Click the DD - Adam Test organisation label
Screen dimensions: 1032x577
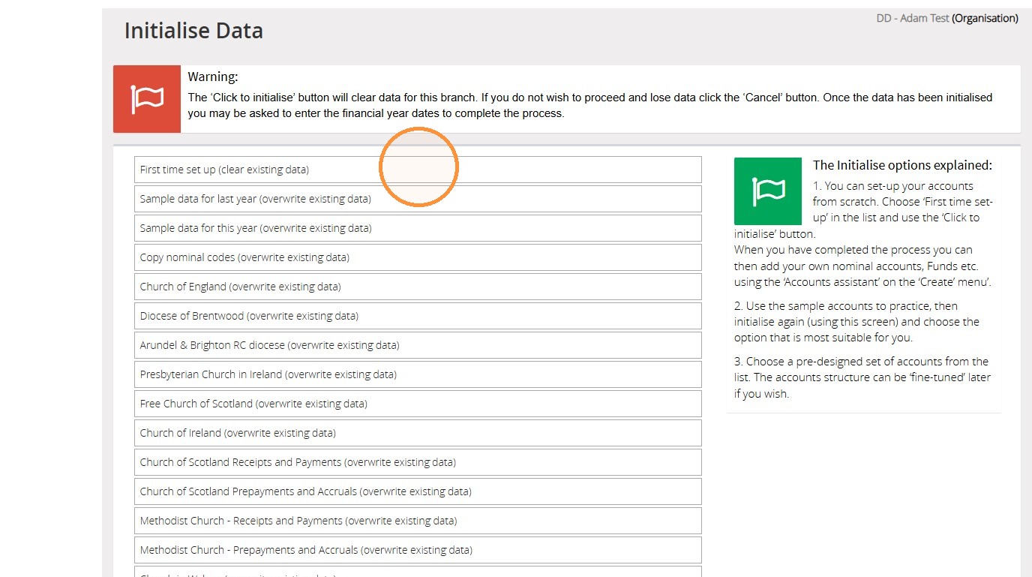click(x=947, y=18)
